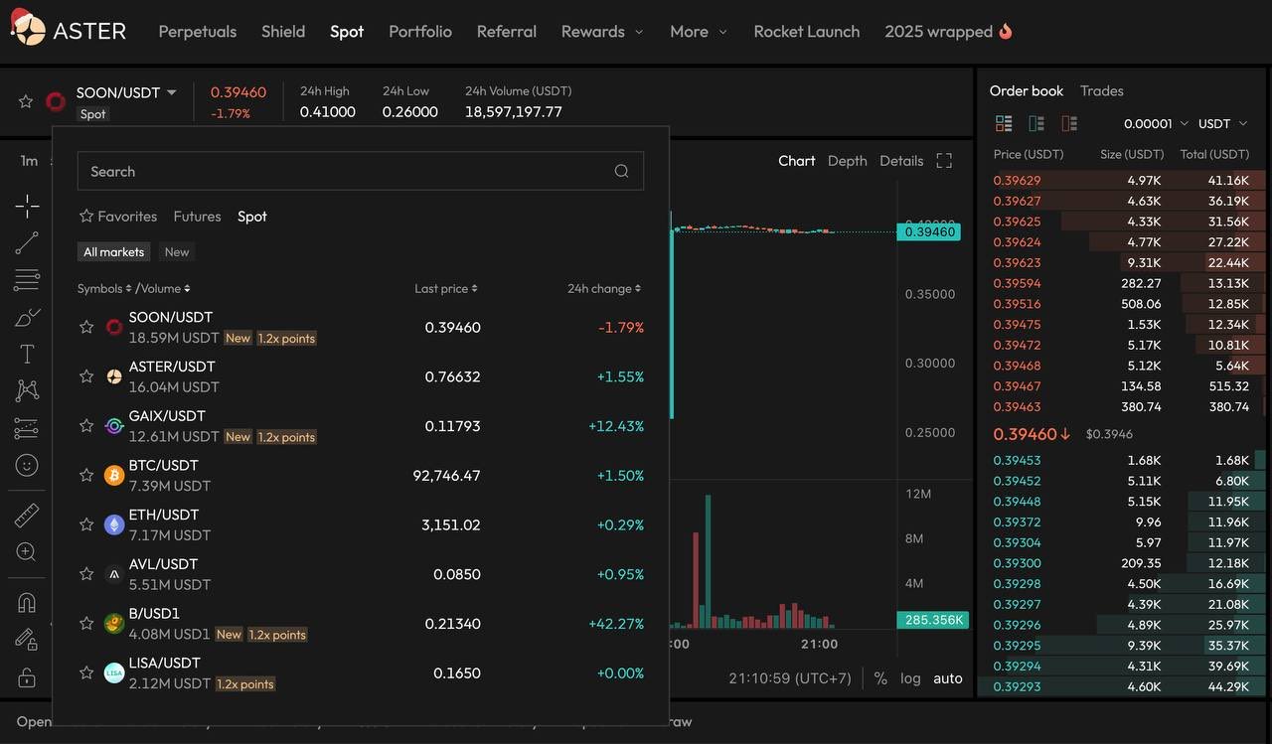This screenshot has width=1272, height=744.
Task: Switch to the Futures markets tab
Action: click(x=197, y=217)
